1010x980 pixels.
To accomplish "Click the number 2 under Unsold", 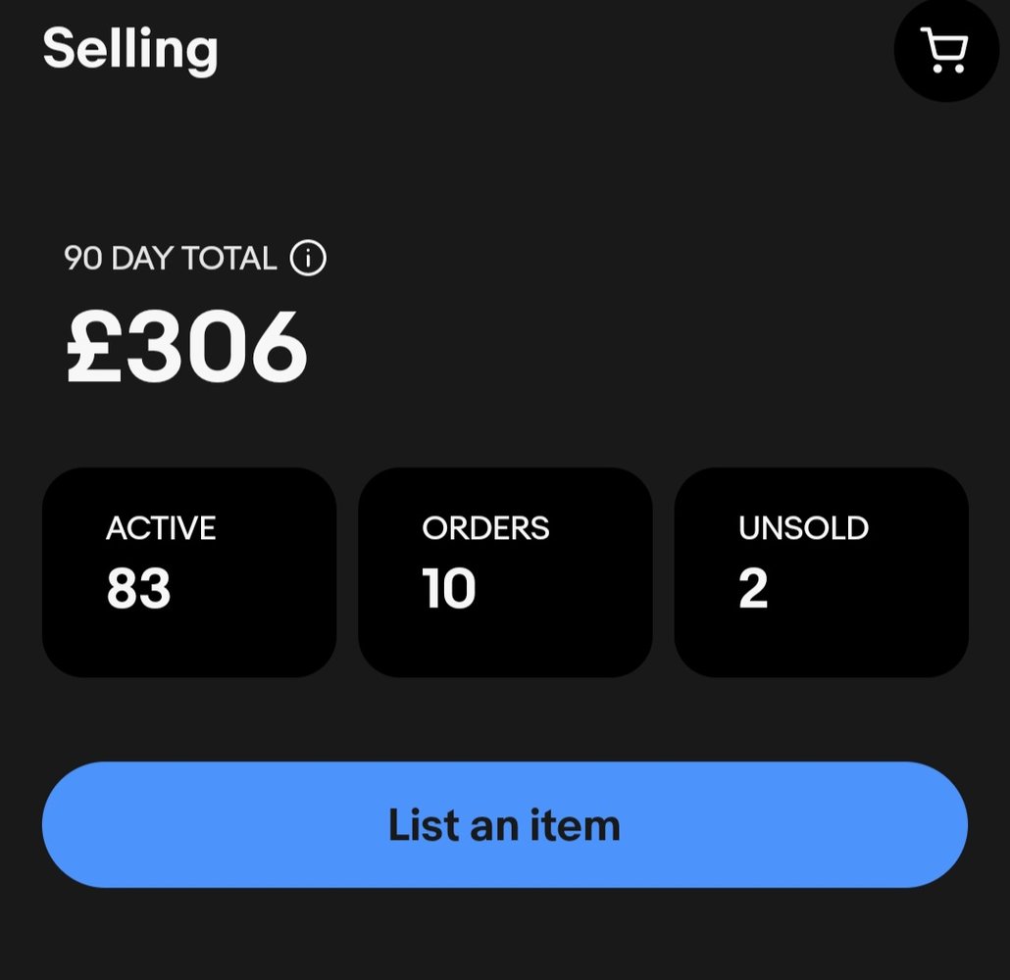I will [x=753, y=588].
